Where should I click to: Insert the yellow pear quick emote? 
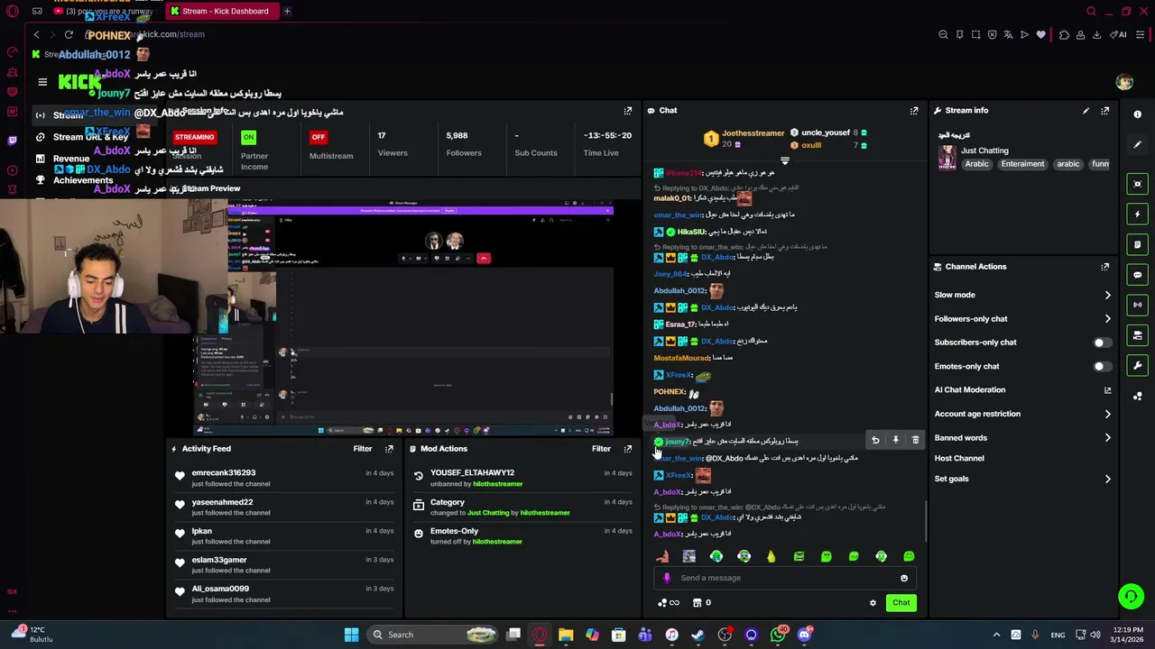tap(772, 557)
